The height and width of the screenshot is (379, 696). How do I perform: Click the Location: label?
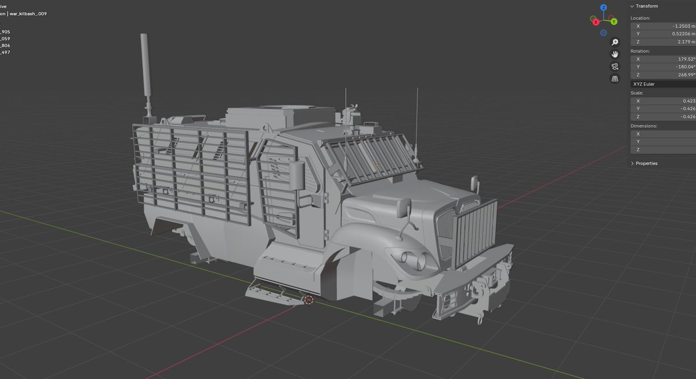[640, 18]
